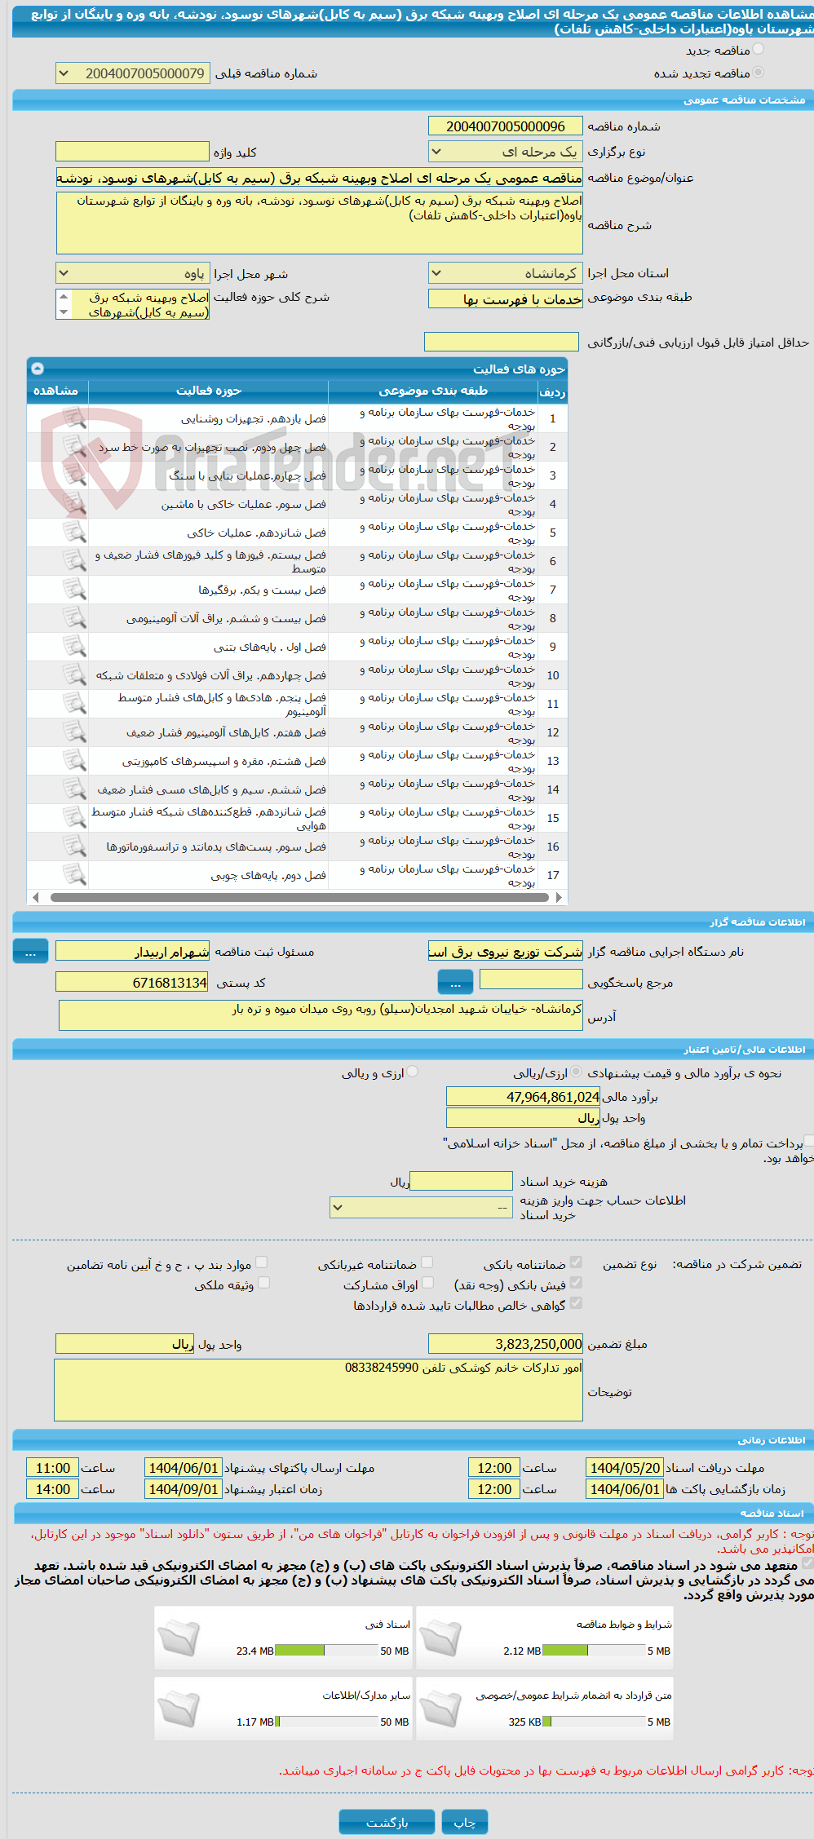
Task: Click the بازگشت back button
Action: [387, 1822]
